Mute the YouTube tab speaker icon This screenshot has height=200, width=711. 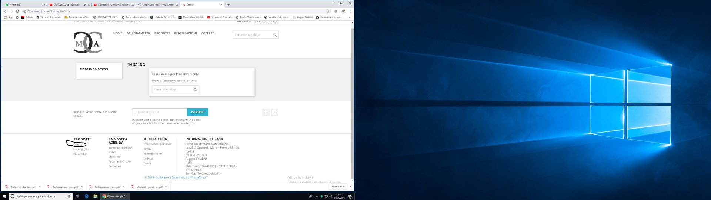(84, 5)
